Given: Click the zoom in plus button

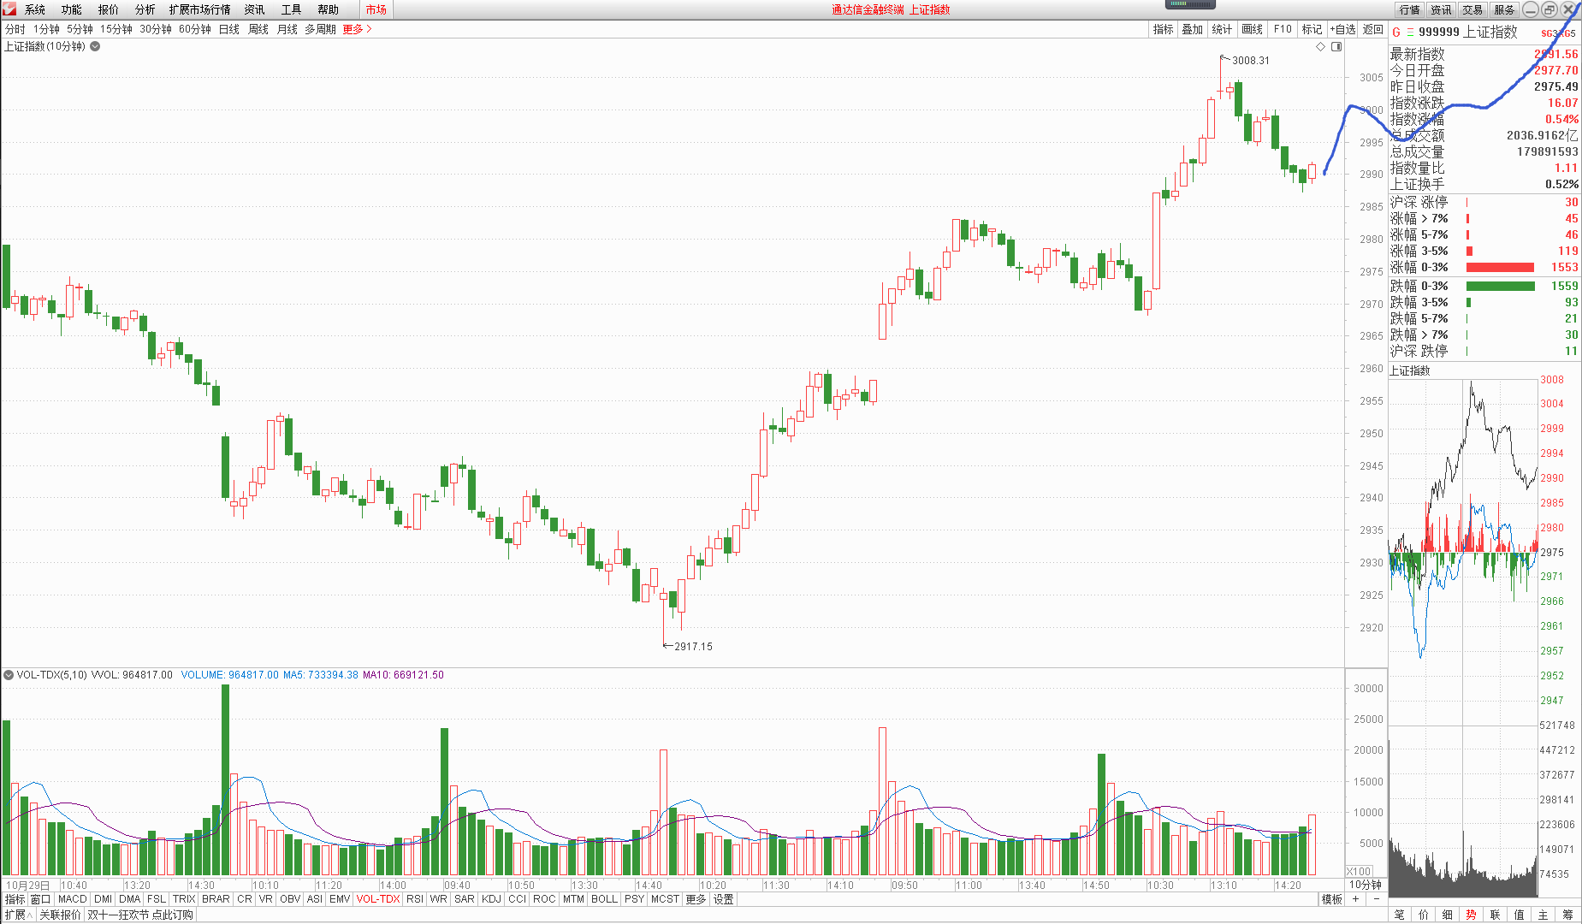Looking at the screenshot, I should click(x=1355, y=899).
